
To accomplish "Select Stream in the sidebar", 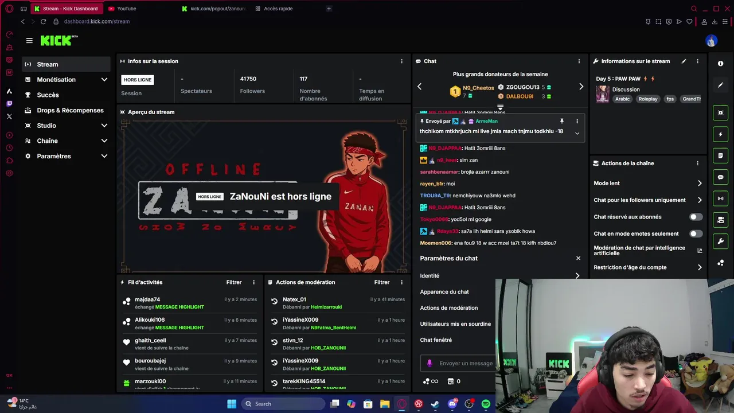I will click(66, 64).
